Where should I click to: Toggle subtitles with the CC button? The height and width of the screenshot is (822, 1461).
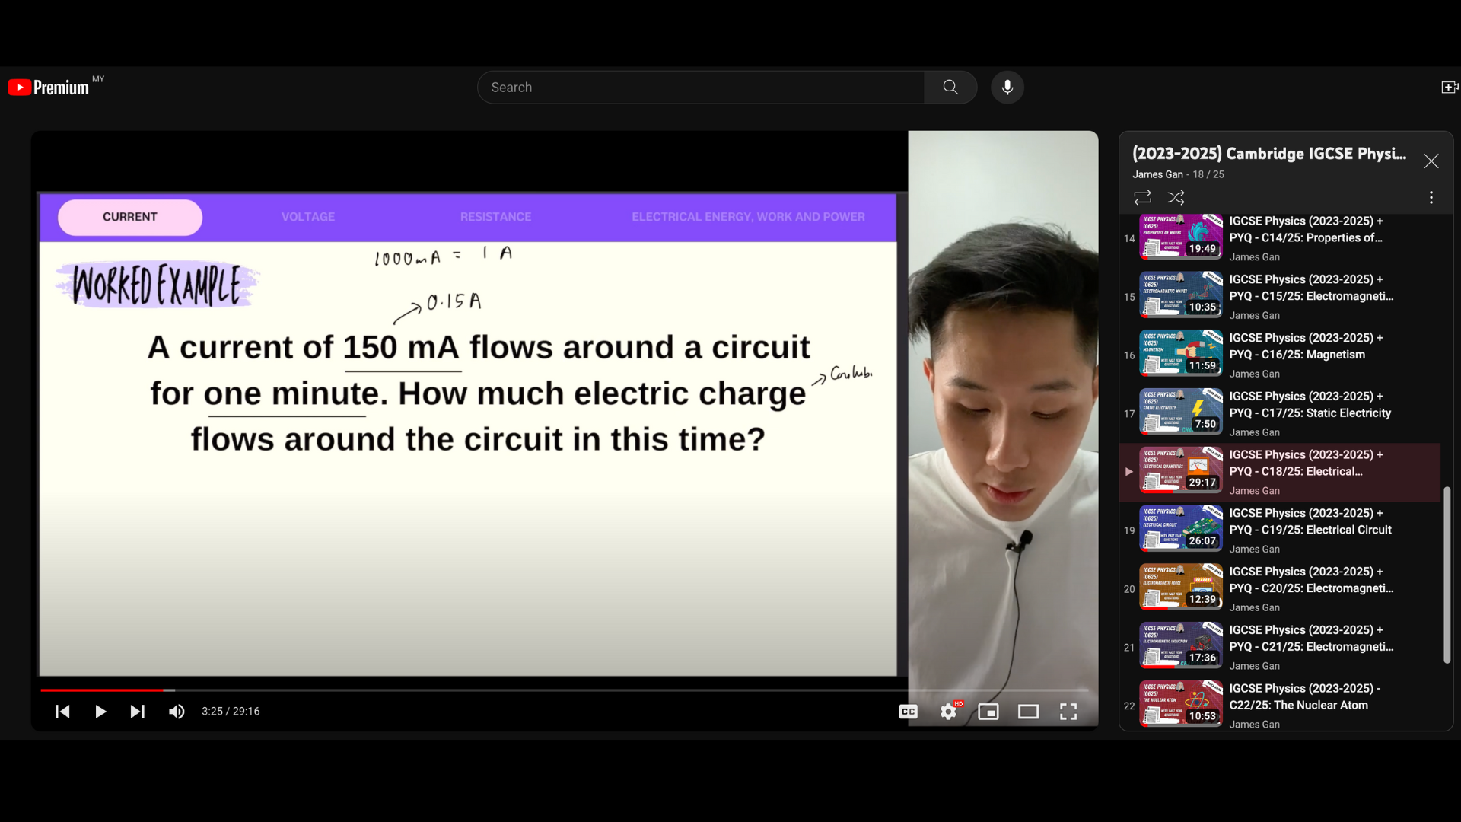[x=908, y=712]
